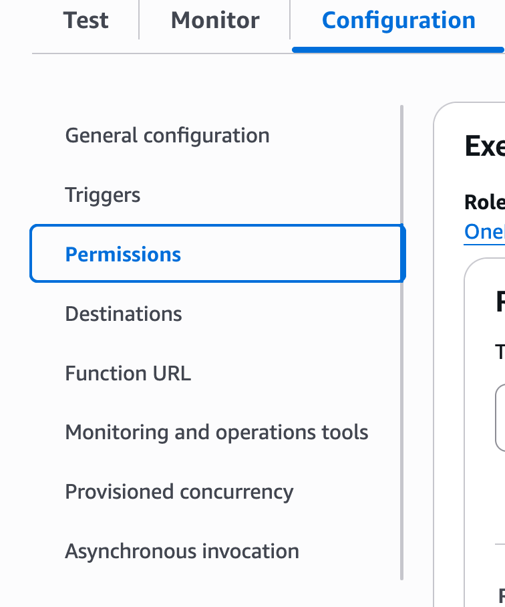Open General configuration settings
The width and height of the screenshot is (505, 607).
(x=167, y=136)
